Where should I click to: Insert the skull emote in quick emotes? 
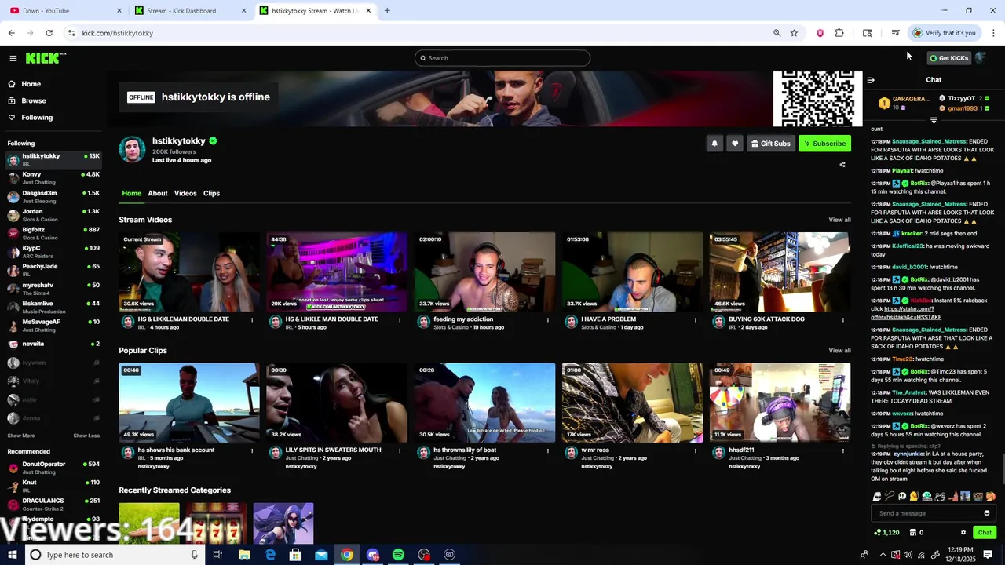(x=902, y=497)
